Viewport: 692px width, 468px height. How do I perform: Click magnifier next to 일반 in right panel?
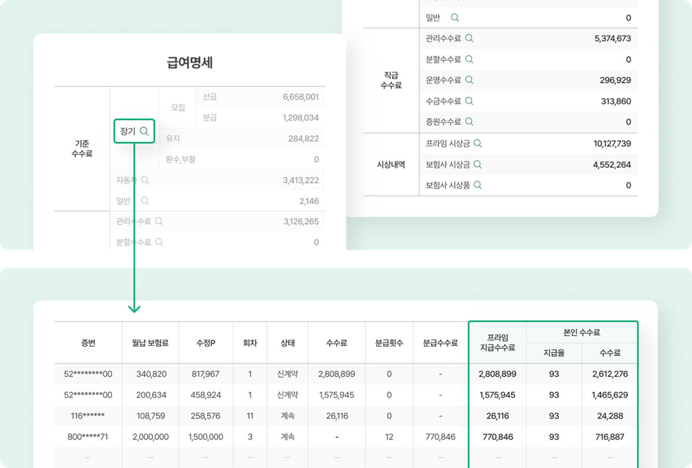pos(455,18)
